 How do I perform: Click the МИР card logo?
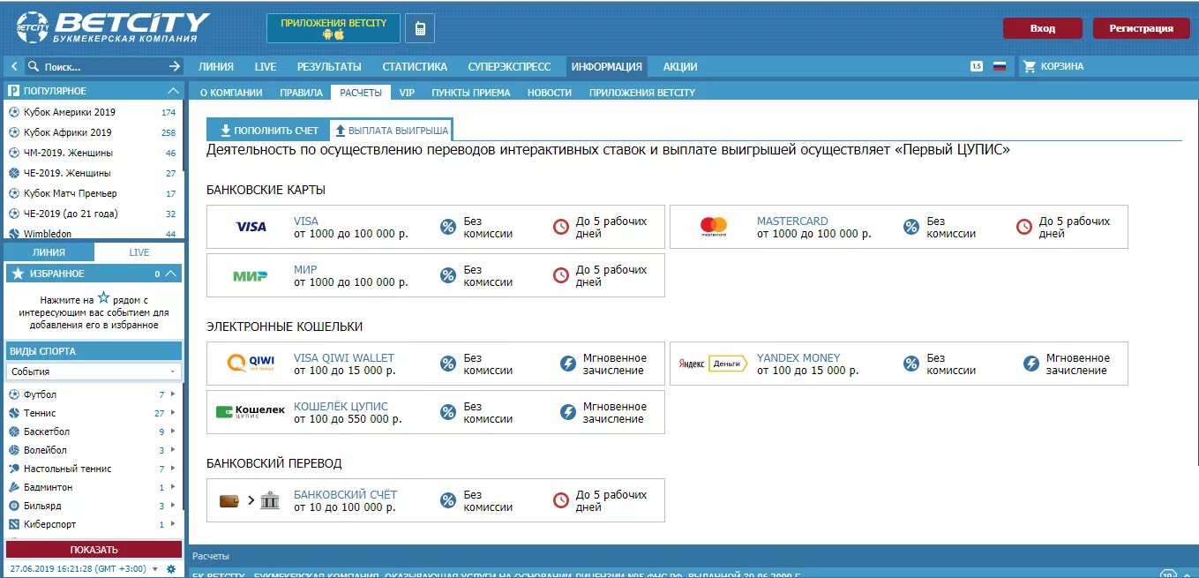click(x=251, y=276)
